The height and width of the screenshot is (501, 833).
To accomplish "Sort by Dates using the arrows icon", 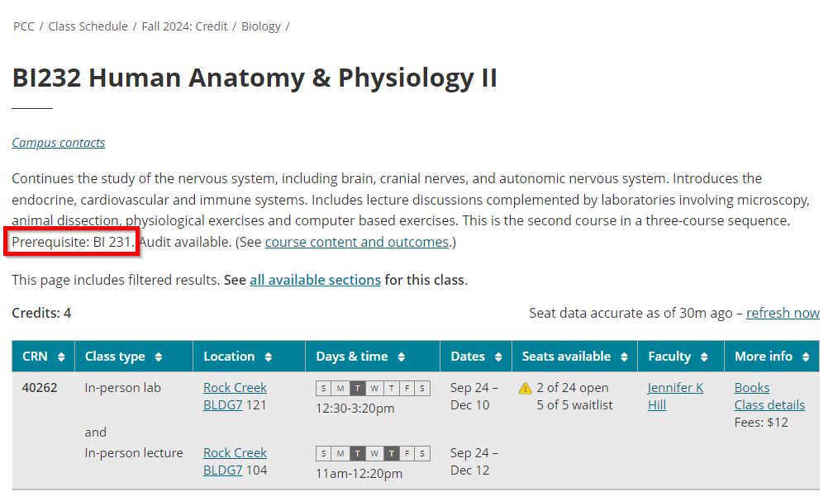I will (498, 357).
